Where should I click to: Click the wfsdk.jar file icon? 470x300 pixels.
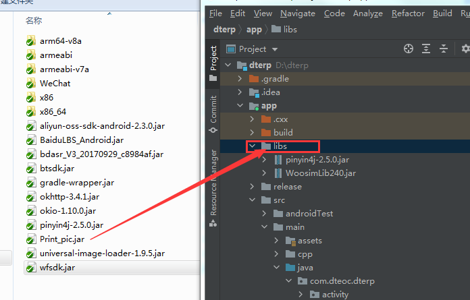pyautogui.click(x=30, y=268)
